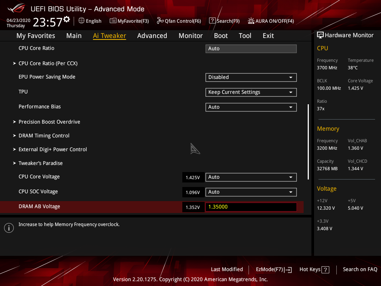Click the Ratio 37x value

tap(321, 109)
